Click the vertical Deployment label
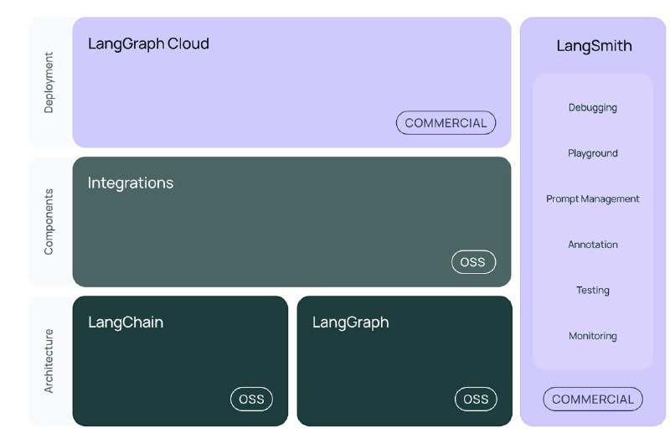The height and width of the screenshot is (433, 670). click(49, 83)
